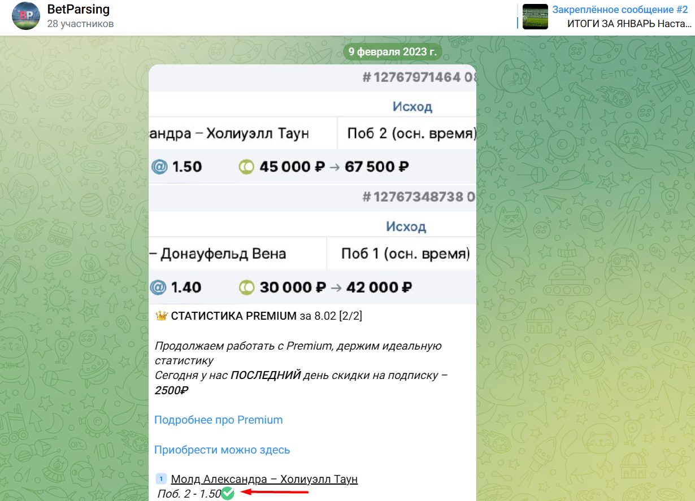695x501 pixels.
Task: Select payout amount 67 500 ₽
Action: [376, 167]
